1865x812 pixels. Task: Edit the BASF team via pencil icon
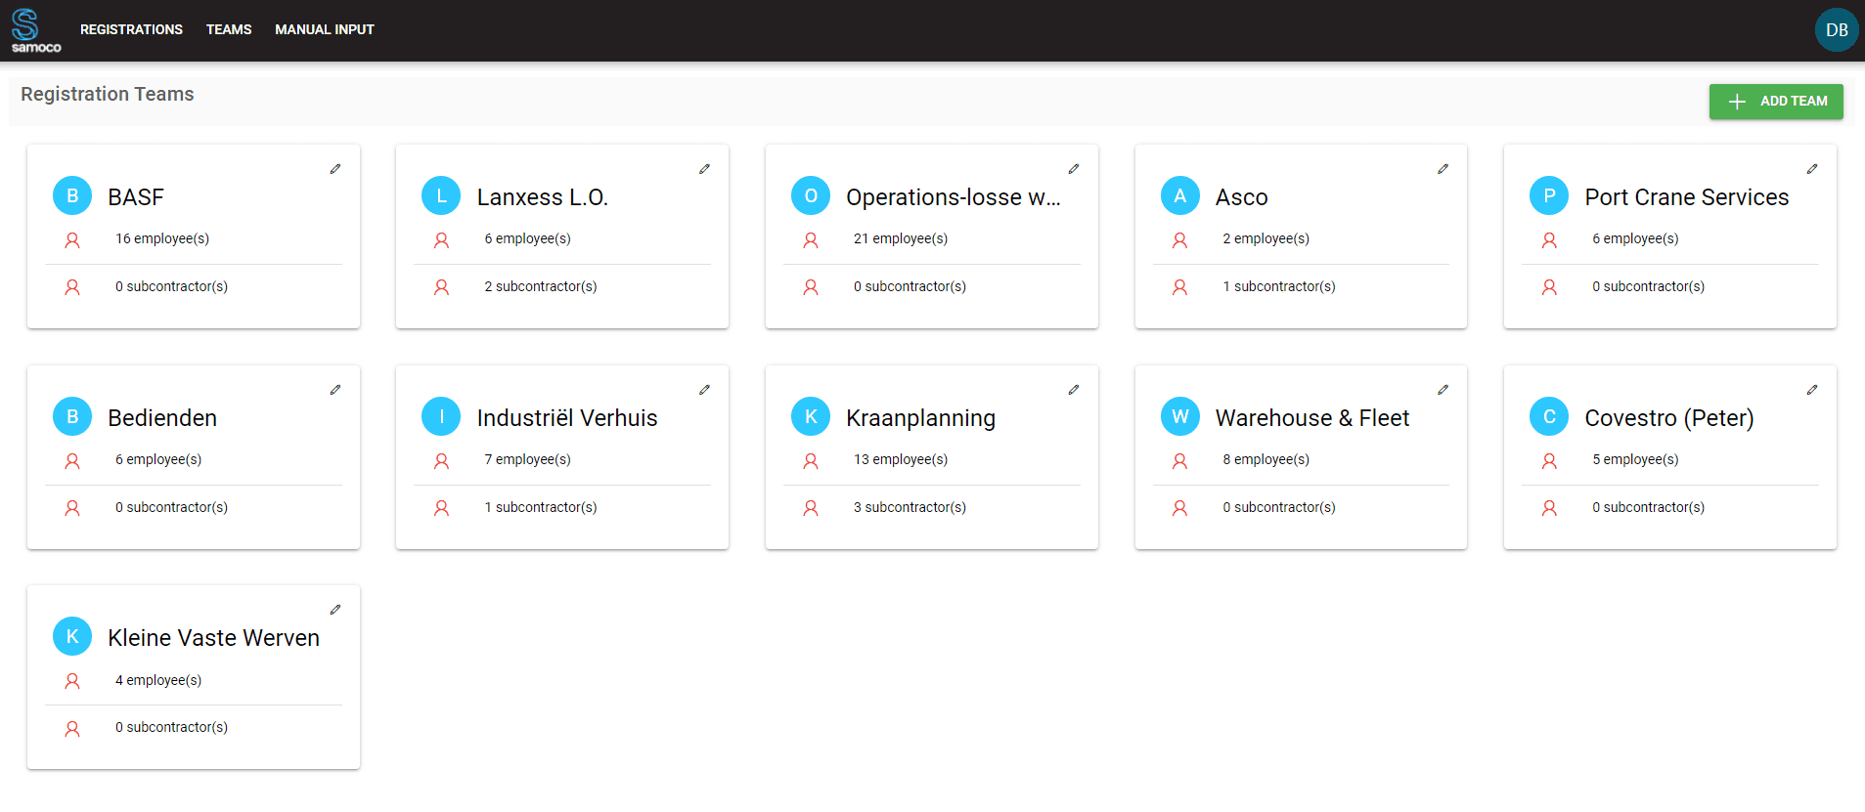pyautogui.click(x=335, y=169)
